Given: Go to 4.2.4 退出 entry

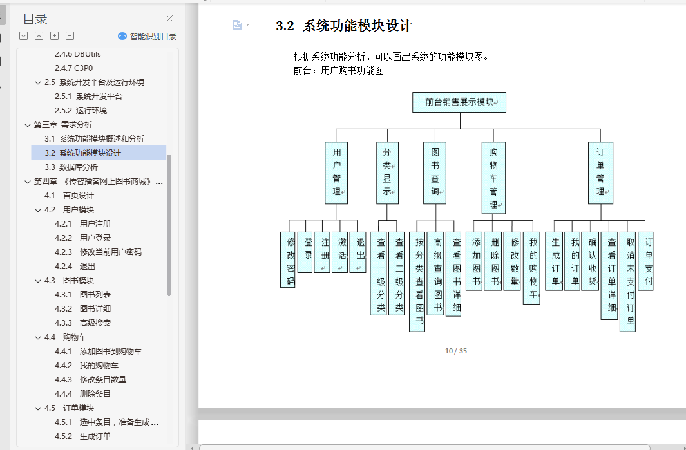Looking at the screenshot, I should coord(75,267).
